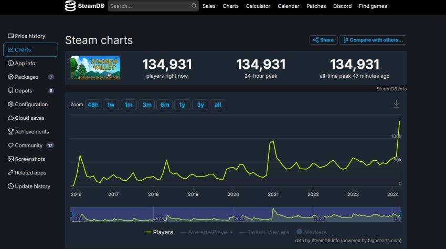Screen dimensions: 446x249
Task: Click the SteamDB logo icon
Action: [70, 6]
